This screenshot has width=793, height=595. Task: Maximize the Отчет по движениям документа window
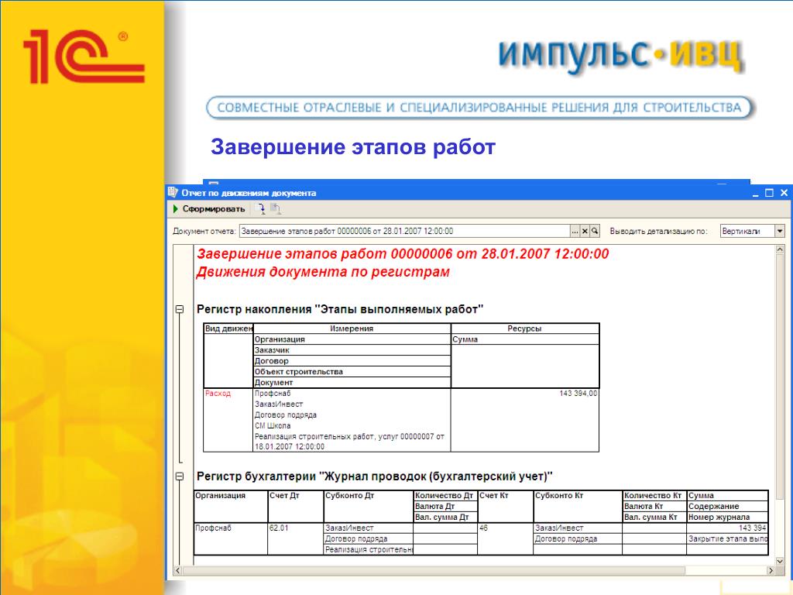point(769,193)
